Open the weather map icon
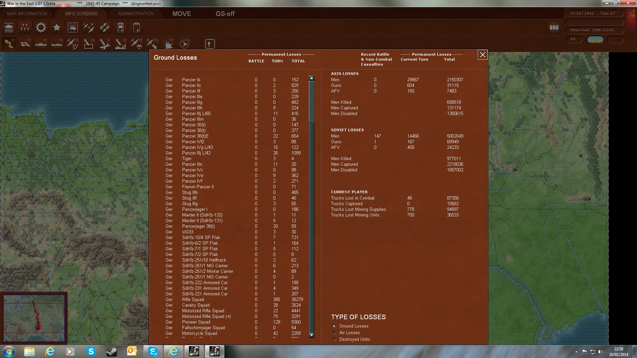 pyautogui.click(x=73, y=28)
